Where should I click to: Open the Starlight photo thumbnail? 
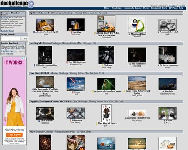pos(168,84)
